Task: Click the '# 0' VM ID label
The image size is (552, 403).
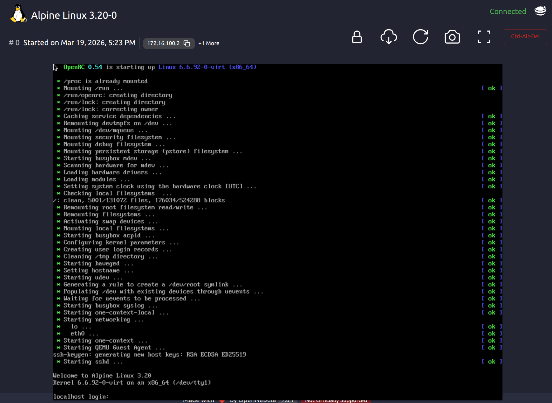Action: coord(14,43)
